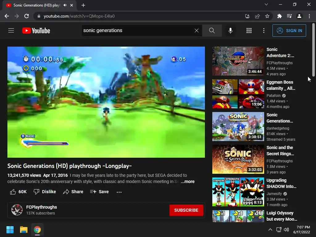
Task: Close the Sonic Generations tab
Action: pyautogui.click(x=72, y=5)
